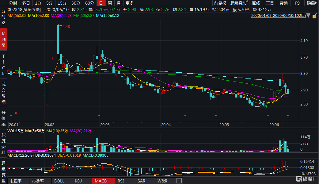
Task: Click the R marker near 20.05
Action: click(x=215, y=113)
